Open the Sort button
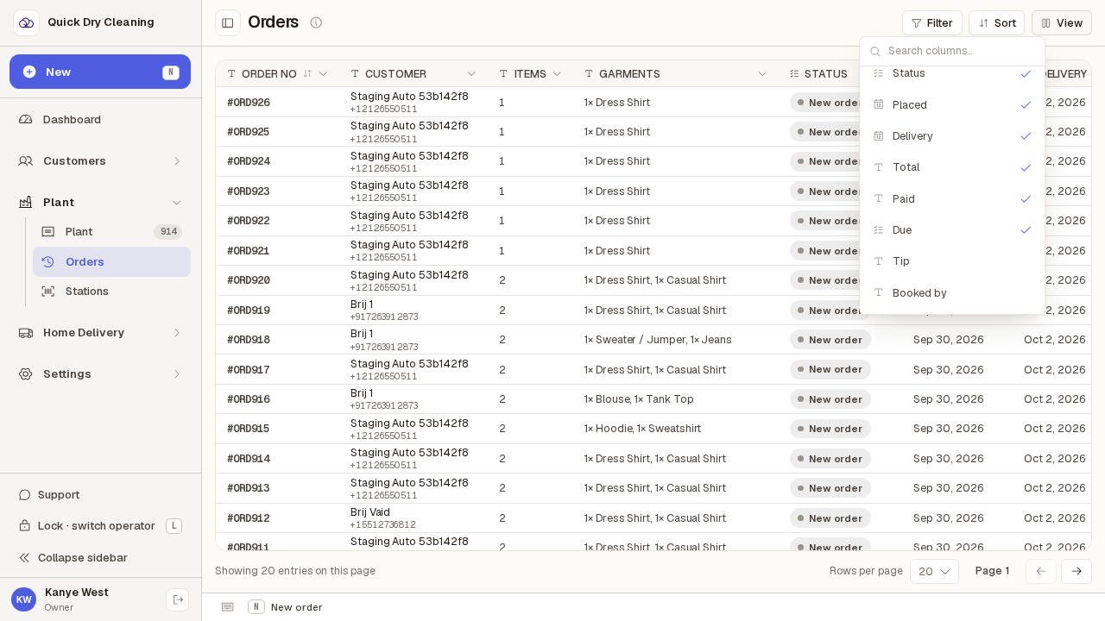Viewport: 1105px width, 621px height. 996,22
